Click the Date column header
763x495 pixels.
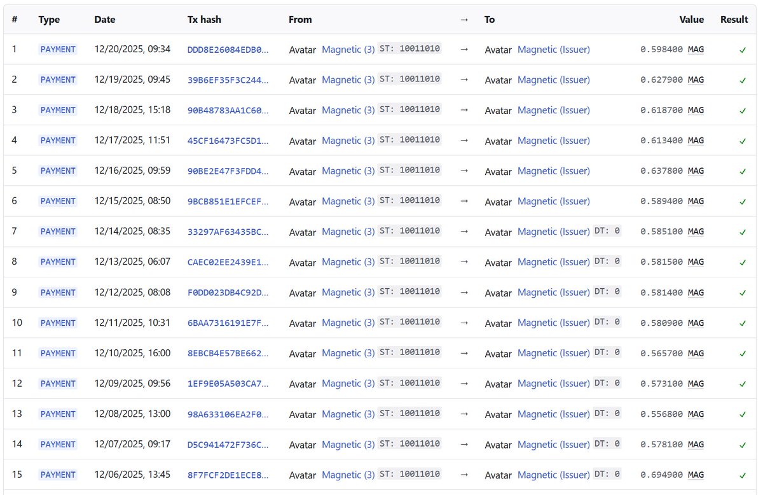(x=105, y=20)
